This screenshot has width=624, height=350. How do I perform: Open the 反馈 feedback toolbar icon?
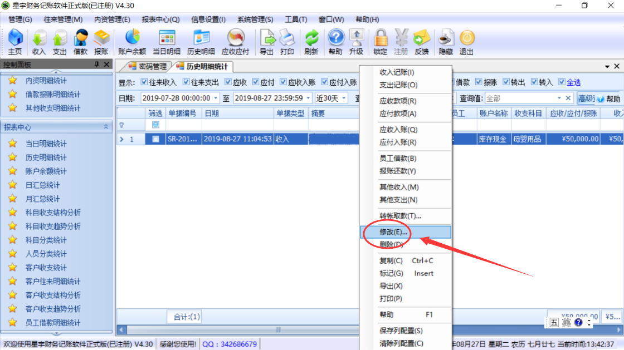[x=421, y=42]
